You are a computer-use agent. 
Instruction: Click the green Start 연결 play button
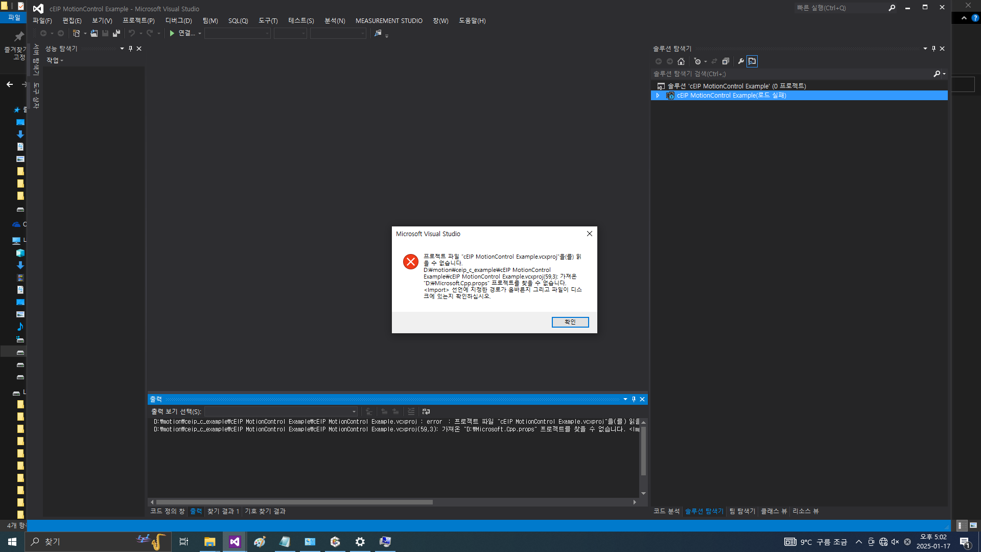coord(172,33)
